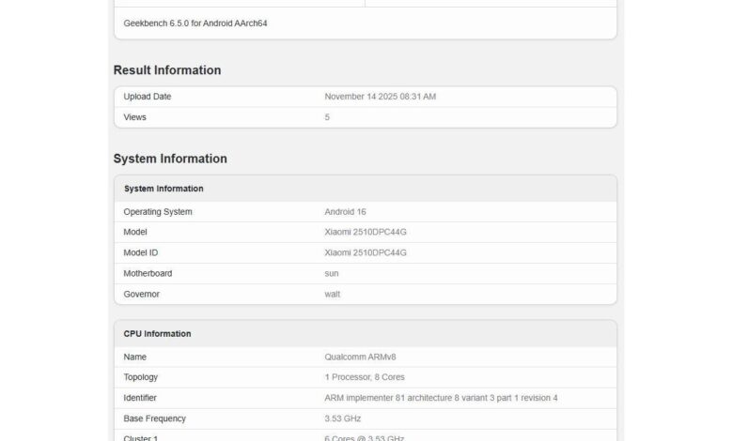Click the 'Model ID' row label
Viewport: 733px width, 441px height.
tap(141, 252)
